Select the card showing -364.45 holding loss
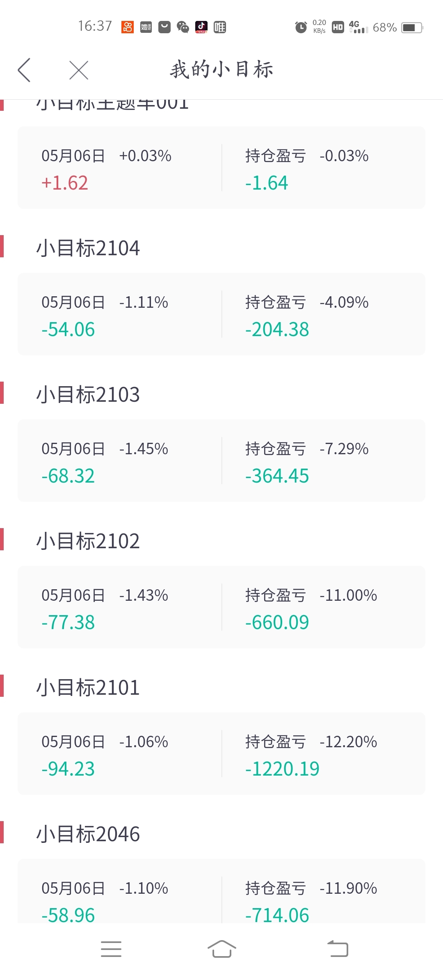The width and height of the screenshot is (443, 975). 221,461
